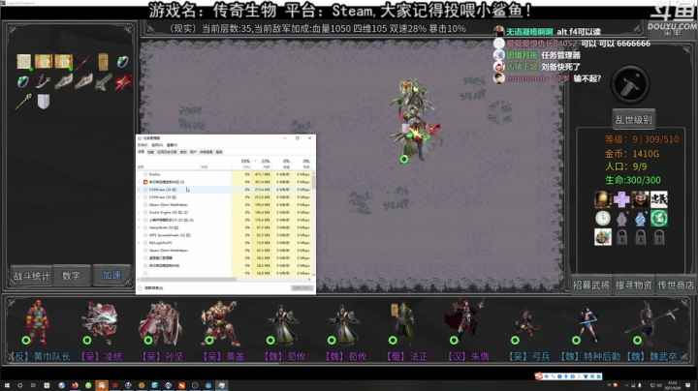Image resolution: width=698 pixels, height=391 pixels.
Task: Switch to 进程 tab in Task Manager
Action: [141, 152]
